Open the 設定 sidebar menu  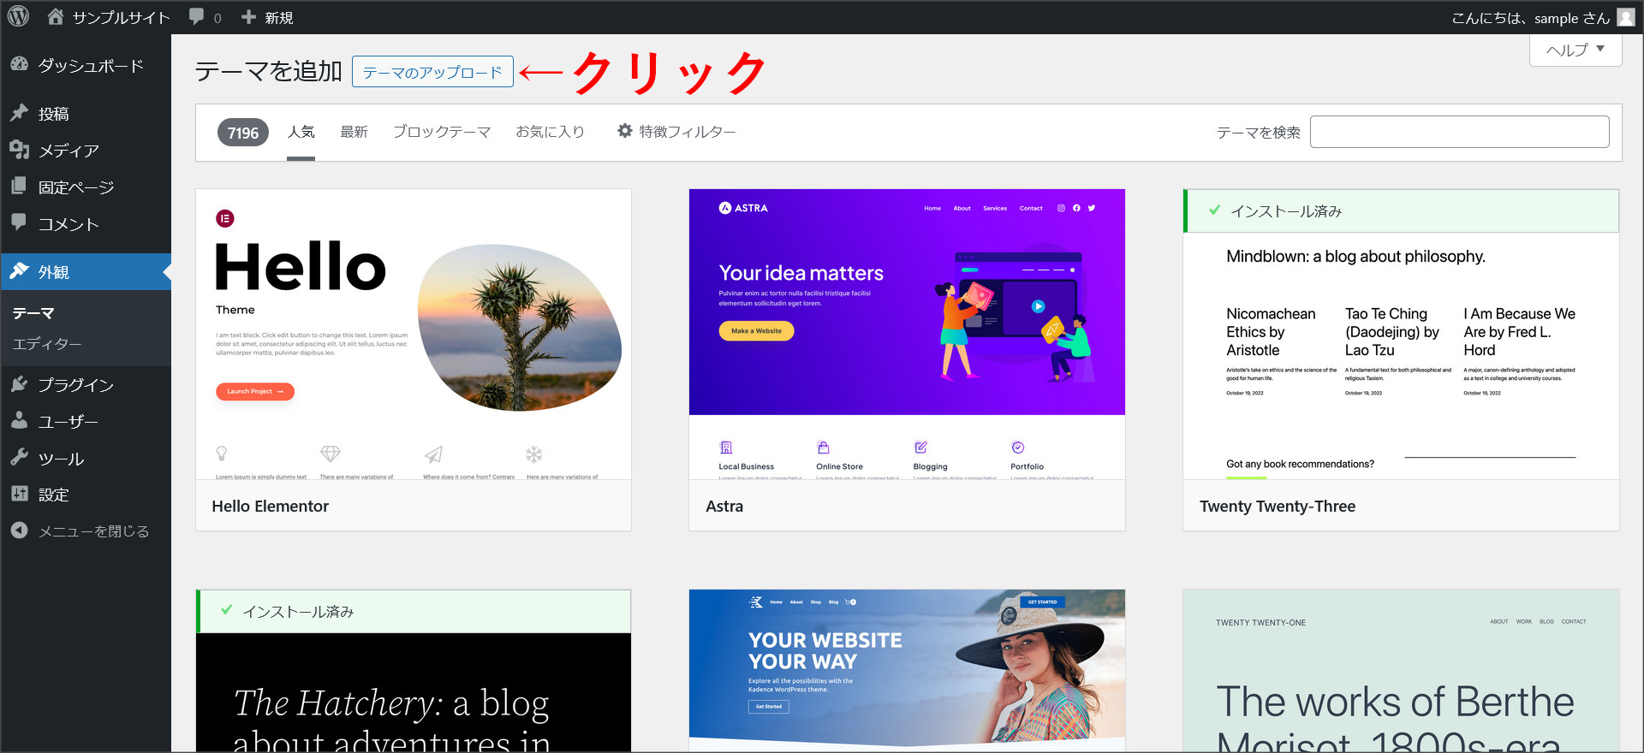tap(53, 495)
